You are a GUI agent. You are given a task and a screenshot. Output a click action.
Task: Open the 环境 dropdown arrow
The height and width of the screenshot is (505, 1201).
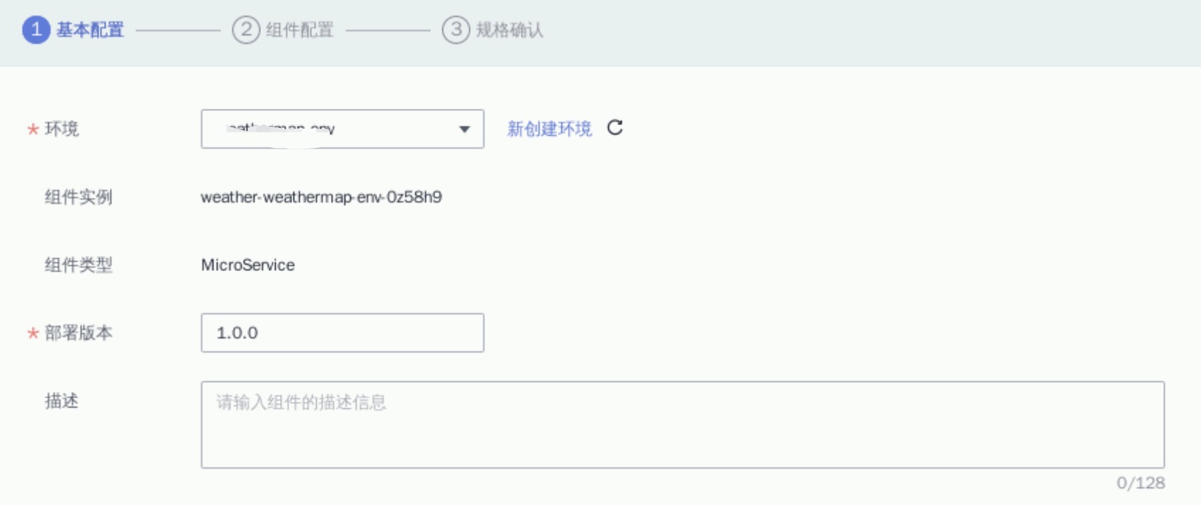tap(464, 129)
